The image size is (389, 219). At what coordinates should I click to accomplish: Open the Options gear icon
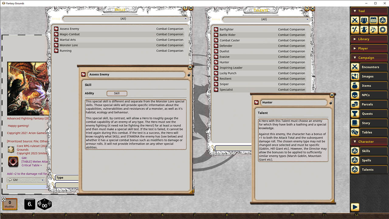[x=383, y=30]
